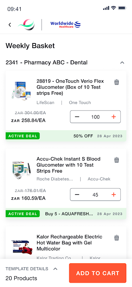Go back using the back arrow
Image resolution: width=132 pixels, height=287 pixels.
click(10, 25)
